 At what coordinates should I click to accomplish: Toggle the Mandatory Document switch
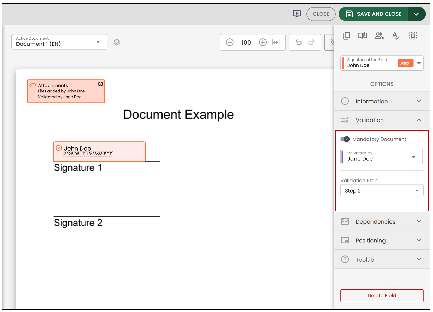345,139
